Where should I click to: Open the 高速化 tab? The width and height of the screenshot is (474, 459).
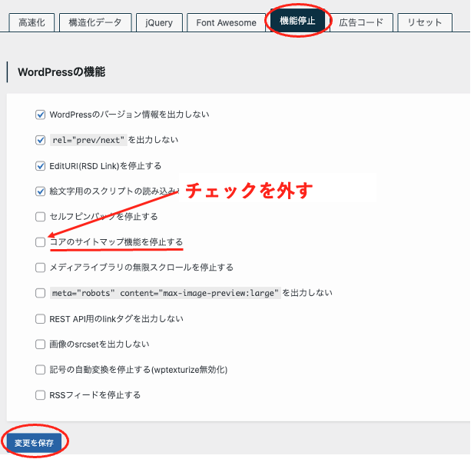click(31, 22)
